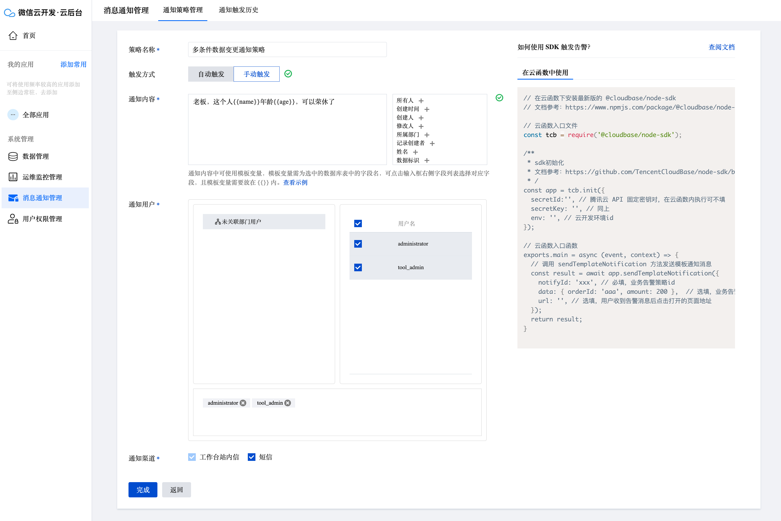781x521 pixels.
Task: Click the administrator row in user table
Action: pyautogui.click(x=411, y=244)
